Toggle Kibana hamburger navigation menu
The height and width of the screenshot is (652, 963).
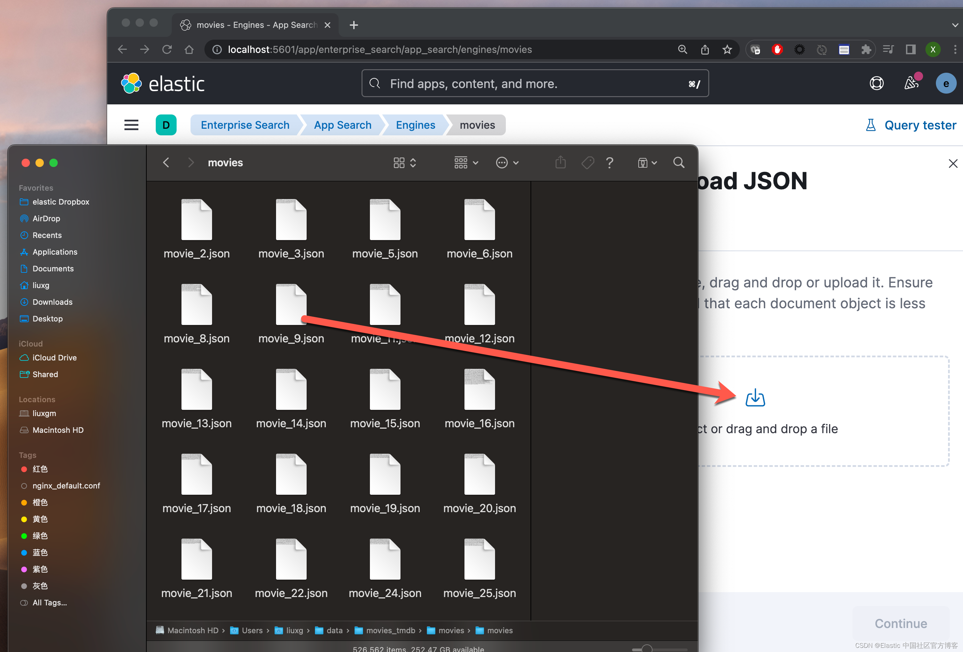[131, 125]
